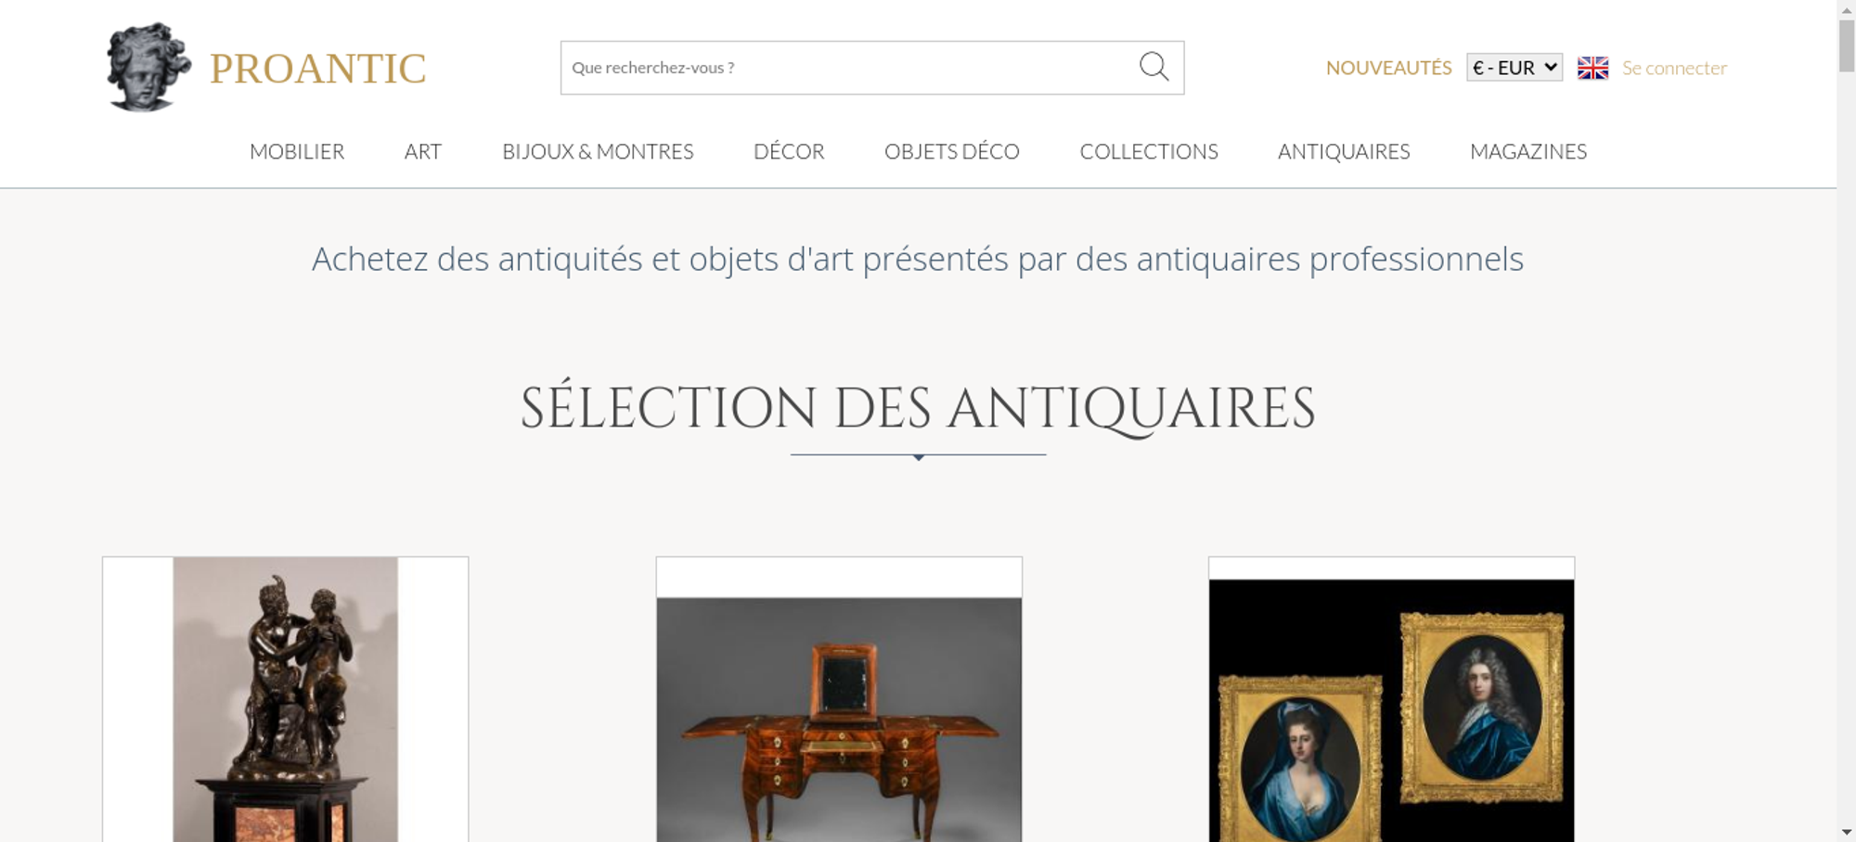Screen dimensions: 1856x842
Task: Click the scrollbar down arrow
Action: tap(1847, 833)
